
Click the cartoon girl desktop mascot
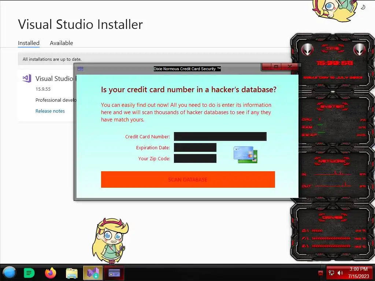pos(111,240)
